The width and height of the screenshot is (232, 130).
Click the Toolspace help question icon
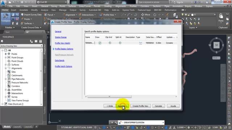(x=41, y=42)
